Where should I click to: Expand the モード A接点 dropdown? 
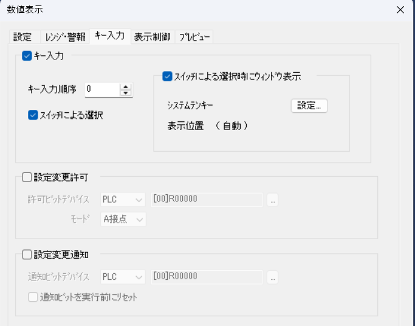pyautogui.click(x=123, y=219)
